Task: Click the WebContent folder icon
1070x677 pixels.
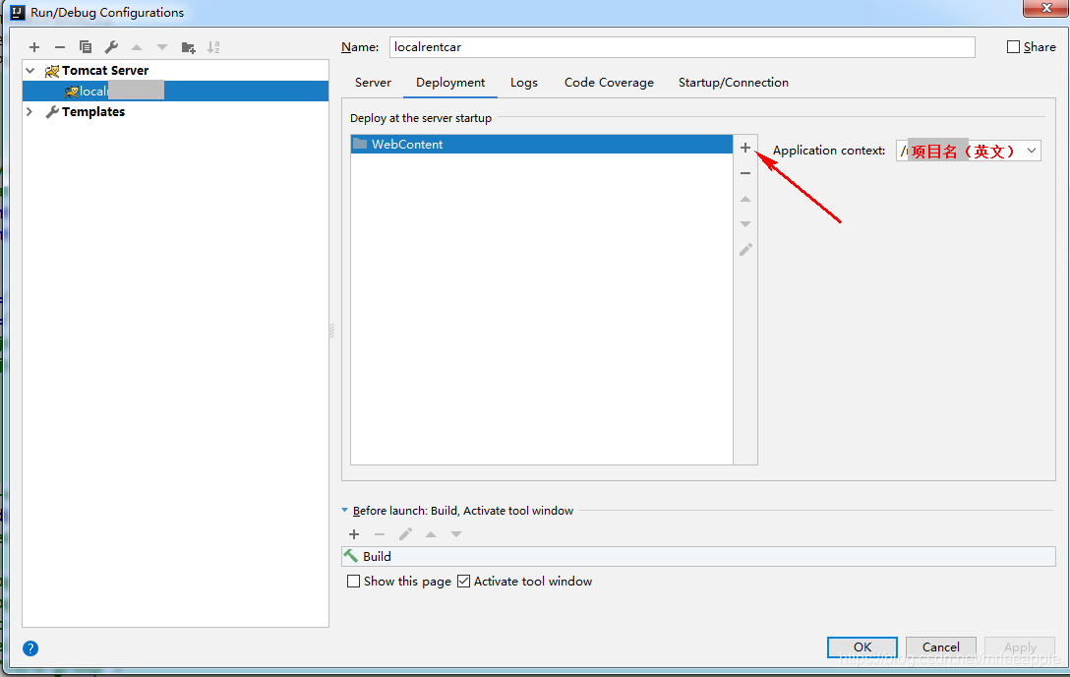Action: coord(360,144)
